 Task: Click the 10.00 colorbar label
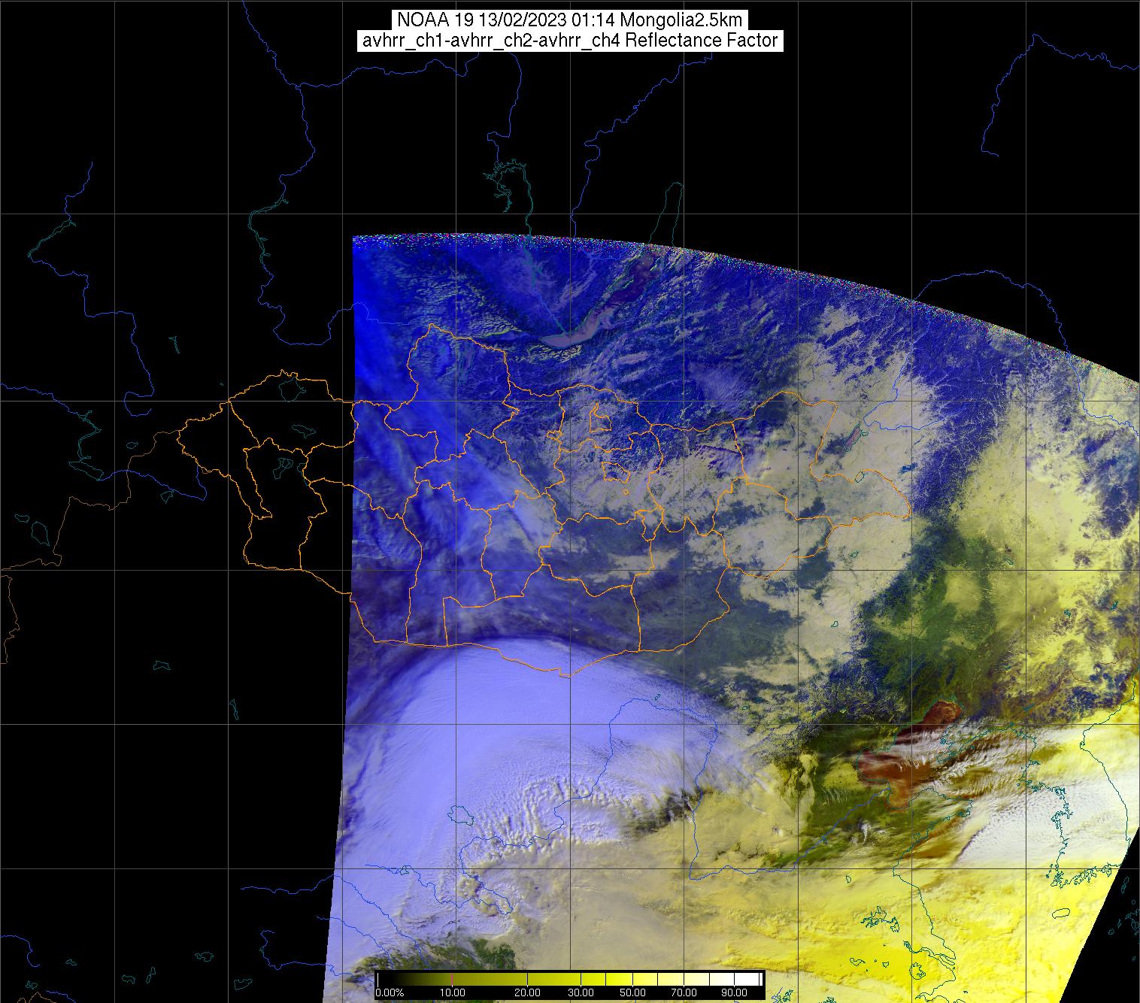[453, 992]
